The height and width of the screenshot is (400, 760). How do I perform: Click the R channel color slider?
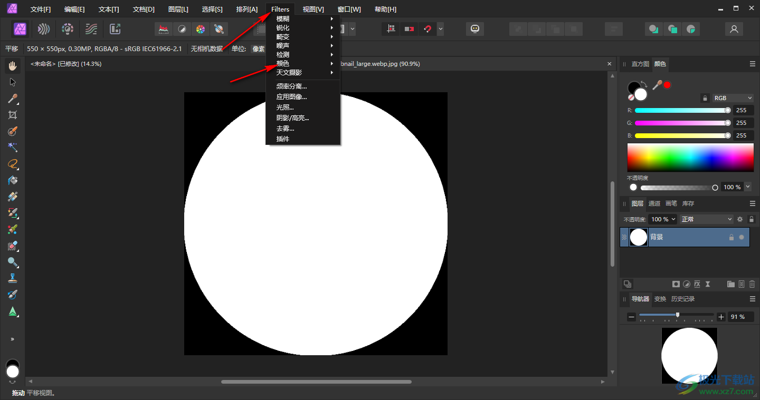tap(681, 110)
